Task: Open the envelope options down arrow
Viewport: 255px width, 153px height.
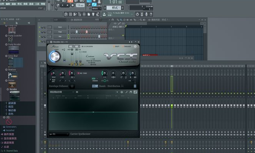Action: pos(117,92)
